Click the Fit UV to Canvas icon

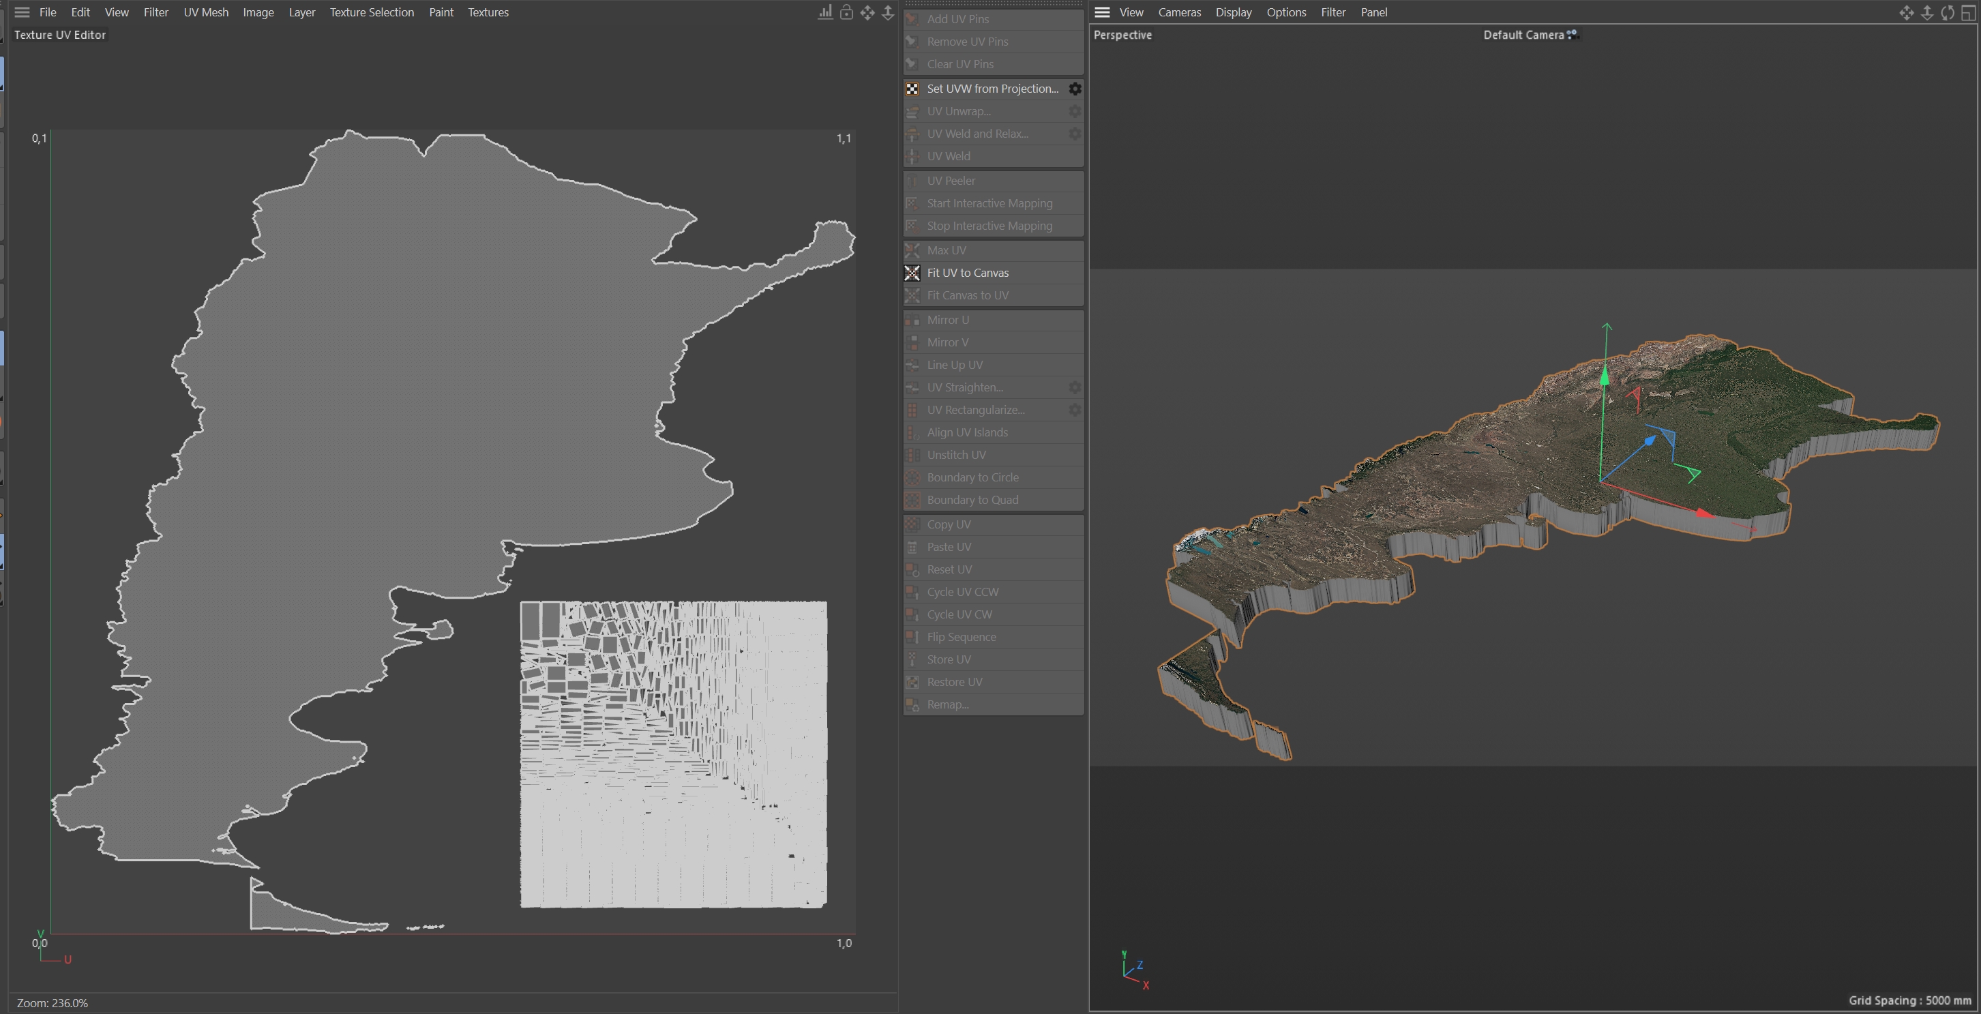coord(912,273)
